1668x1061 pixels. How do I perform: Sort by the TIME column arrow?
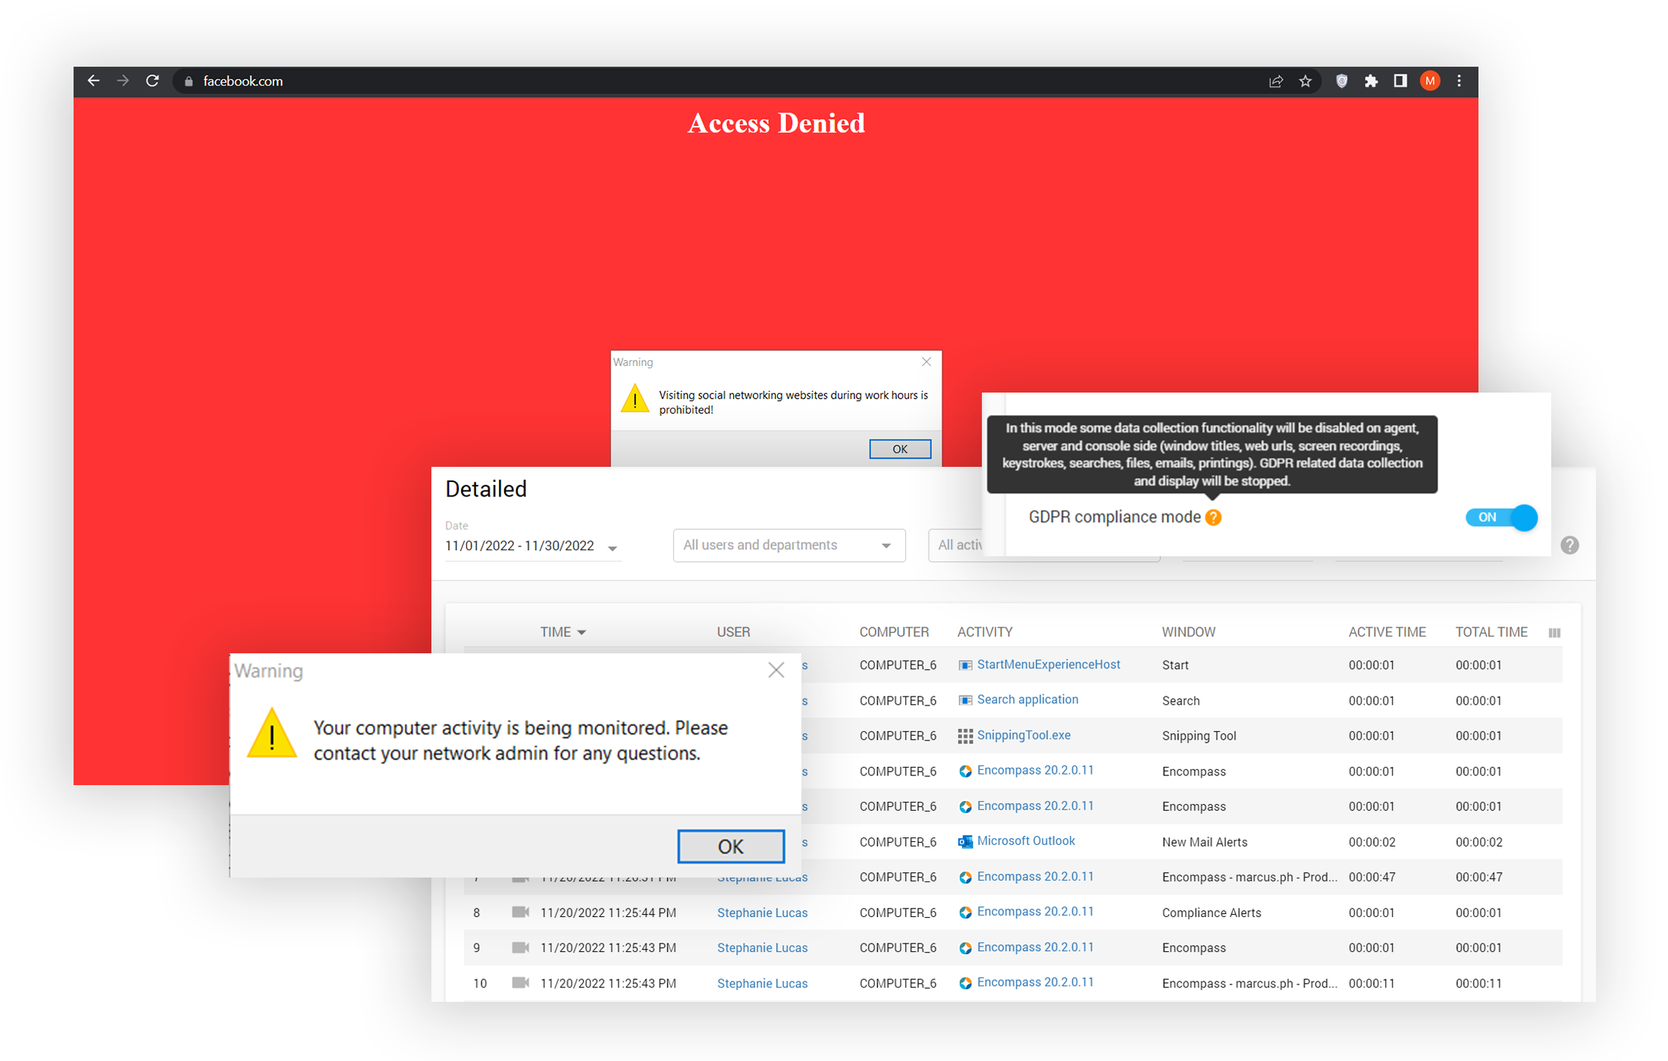coord(582,632)
